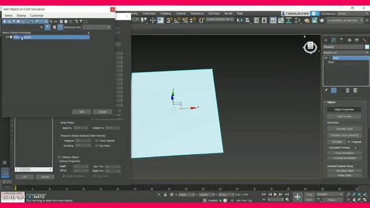The height and width of the screenshot is (208, 370).
Task: Click the Mirror tool icon
Action: [x=239, y=21]
